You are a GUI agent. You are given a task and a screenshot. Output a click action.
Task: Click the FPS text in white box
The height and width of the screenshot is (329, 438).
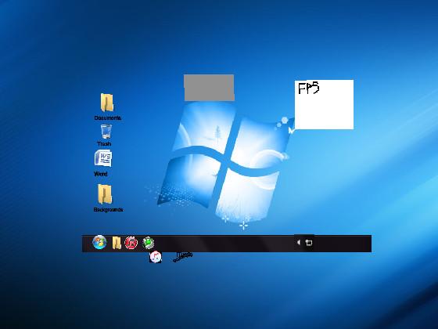point(309,88)
